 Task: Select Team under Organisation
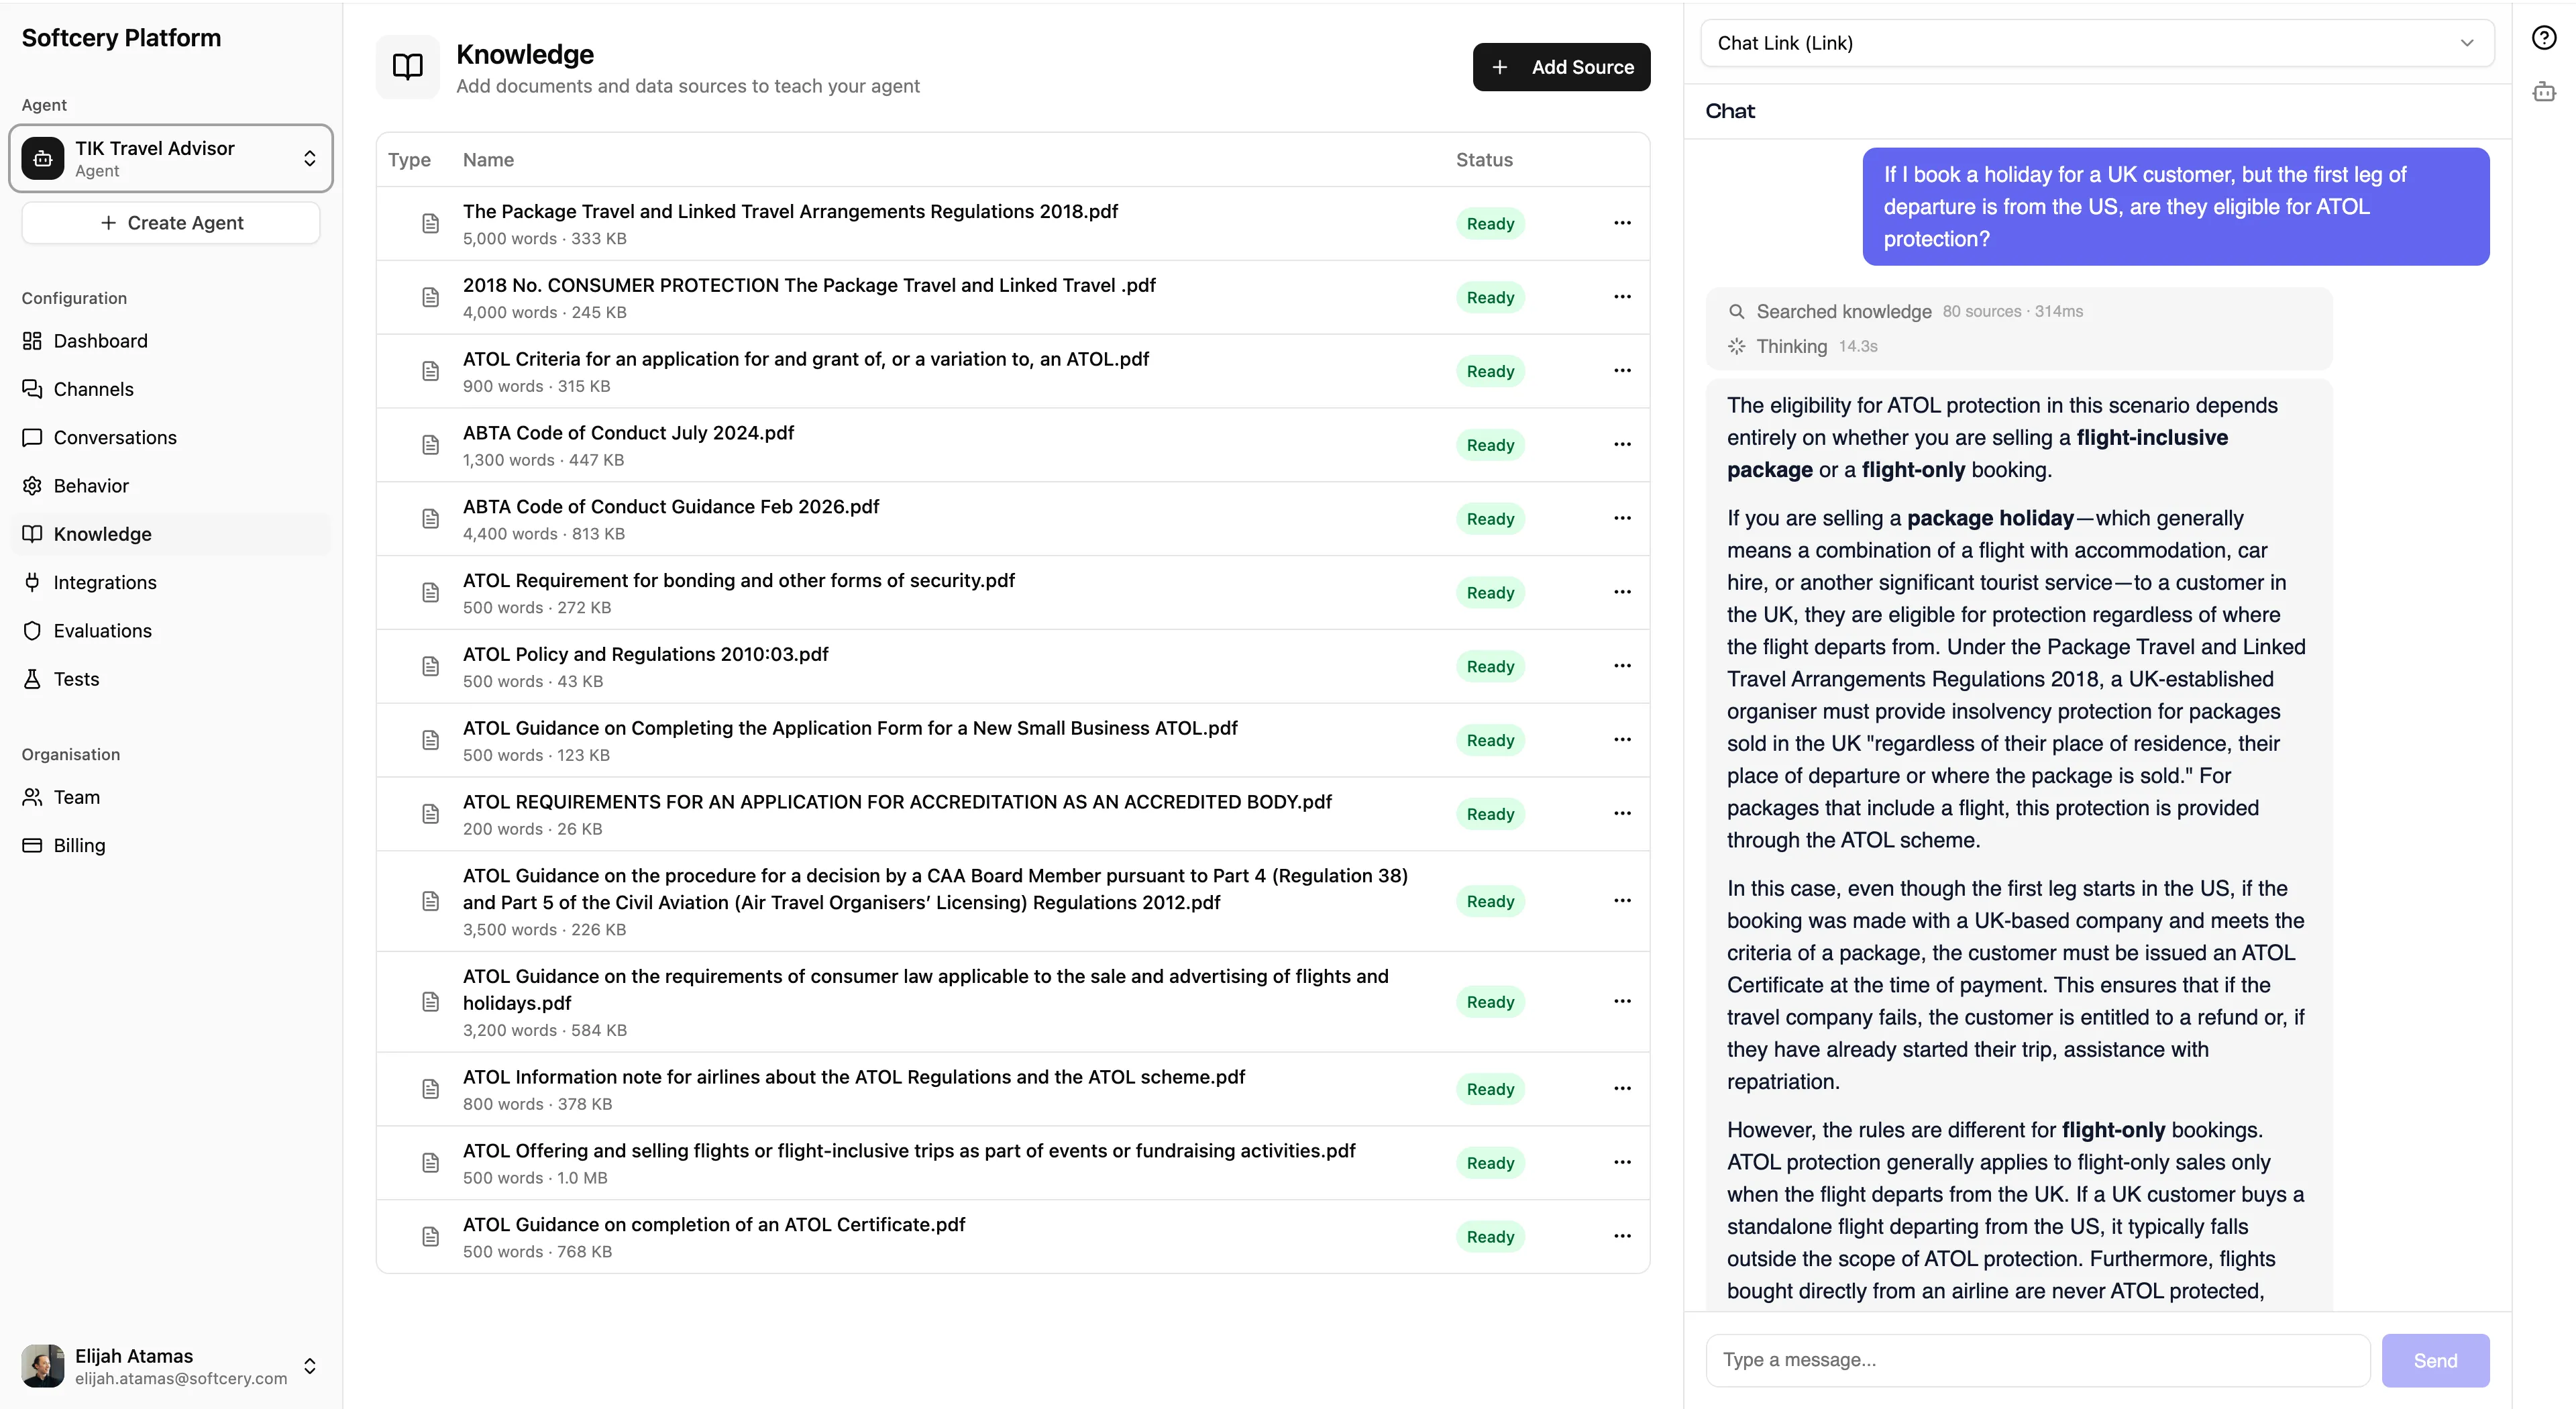click(x=76, y=796)
